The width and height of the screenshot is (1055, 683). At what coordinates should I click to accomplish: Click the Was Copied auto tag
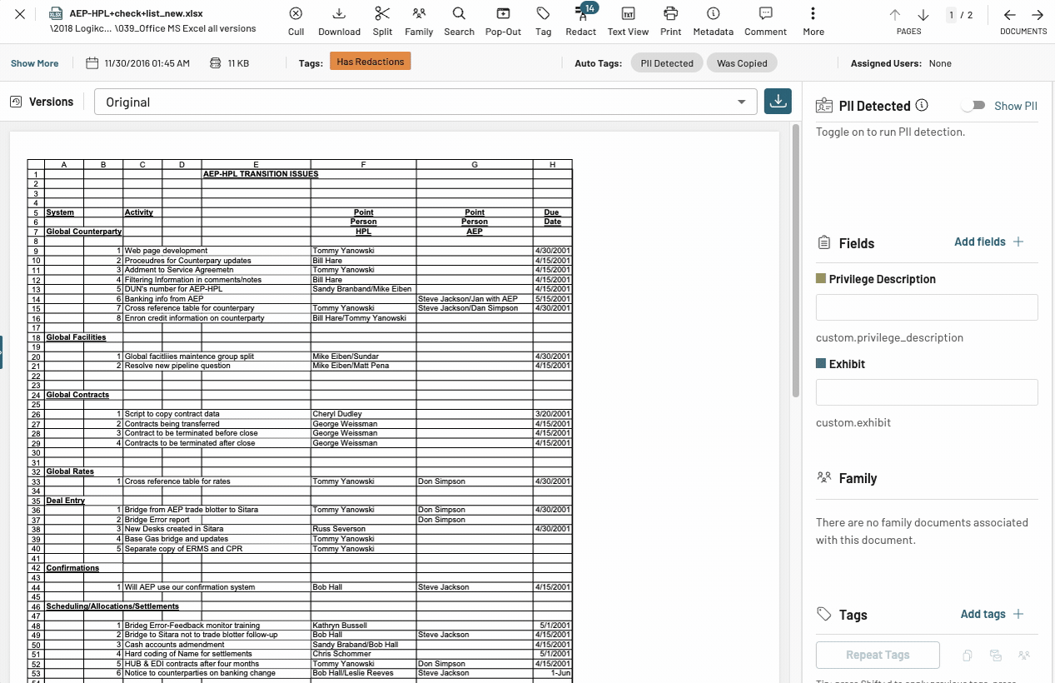742,63
